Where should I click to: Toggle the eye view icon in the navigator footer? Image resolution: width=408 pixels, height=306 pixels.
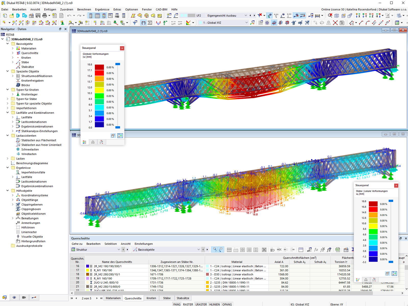tap(14, 297)
